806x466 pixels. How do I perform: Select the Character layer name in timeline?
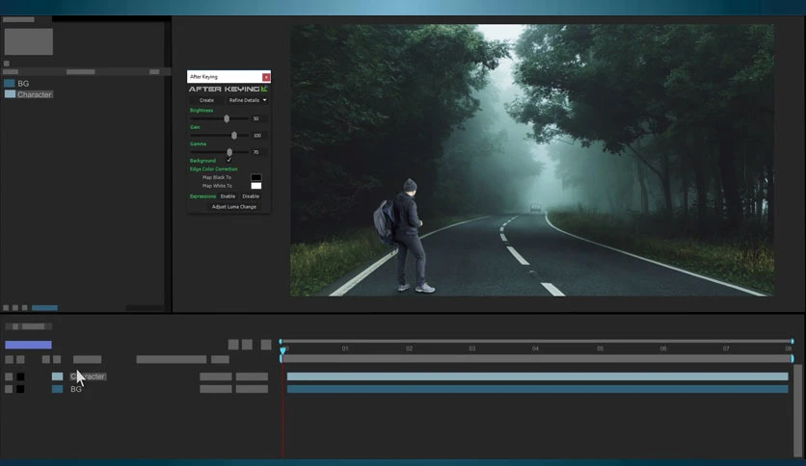(x=88, y=376)
